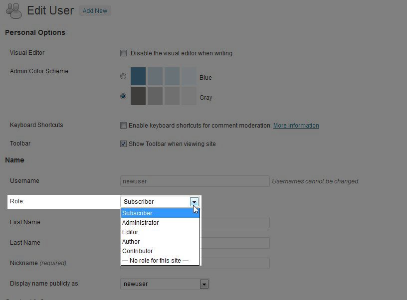The image size is (407, 300).
Task: Click the darkest gray color swatch
Action: [x=138, y=96]
